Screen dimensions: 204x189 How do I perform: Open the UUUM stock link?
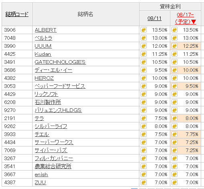43,46
